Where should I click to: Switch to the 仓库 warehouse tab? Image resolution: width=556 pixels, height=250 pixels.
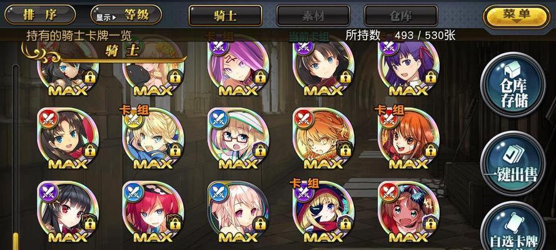point(401,16)
